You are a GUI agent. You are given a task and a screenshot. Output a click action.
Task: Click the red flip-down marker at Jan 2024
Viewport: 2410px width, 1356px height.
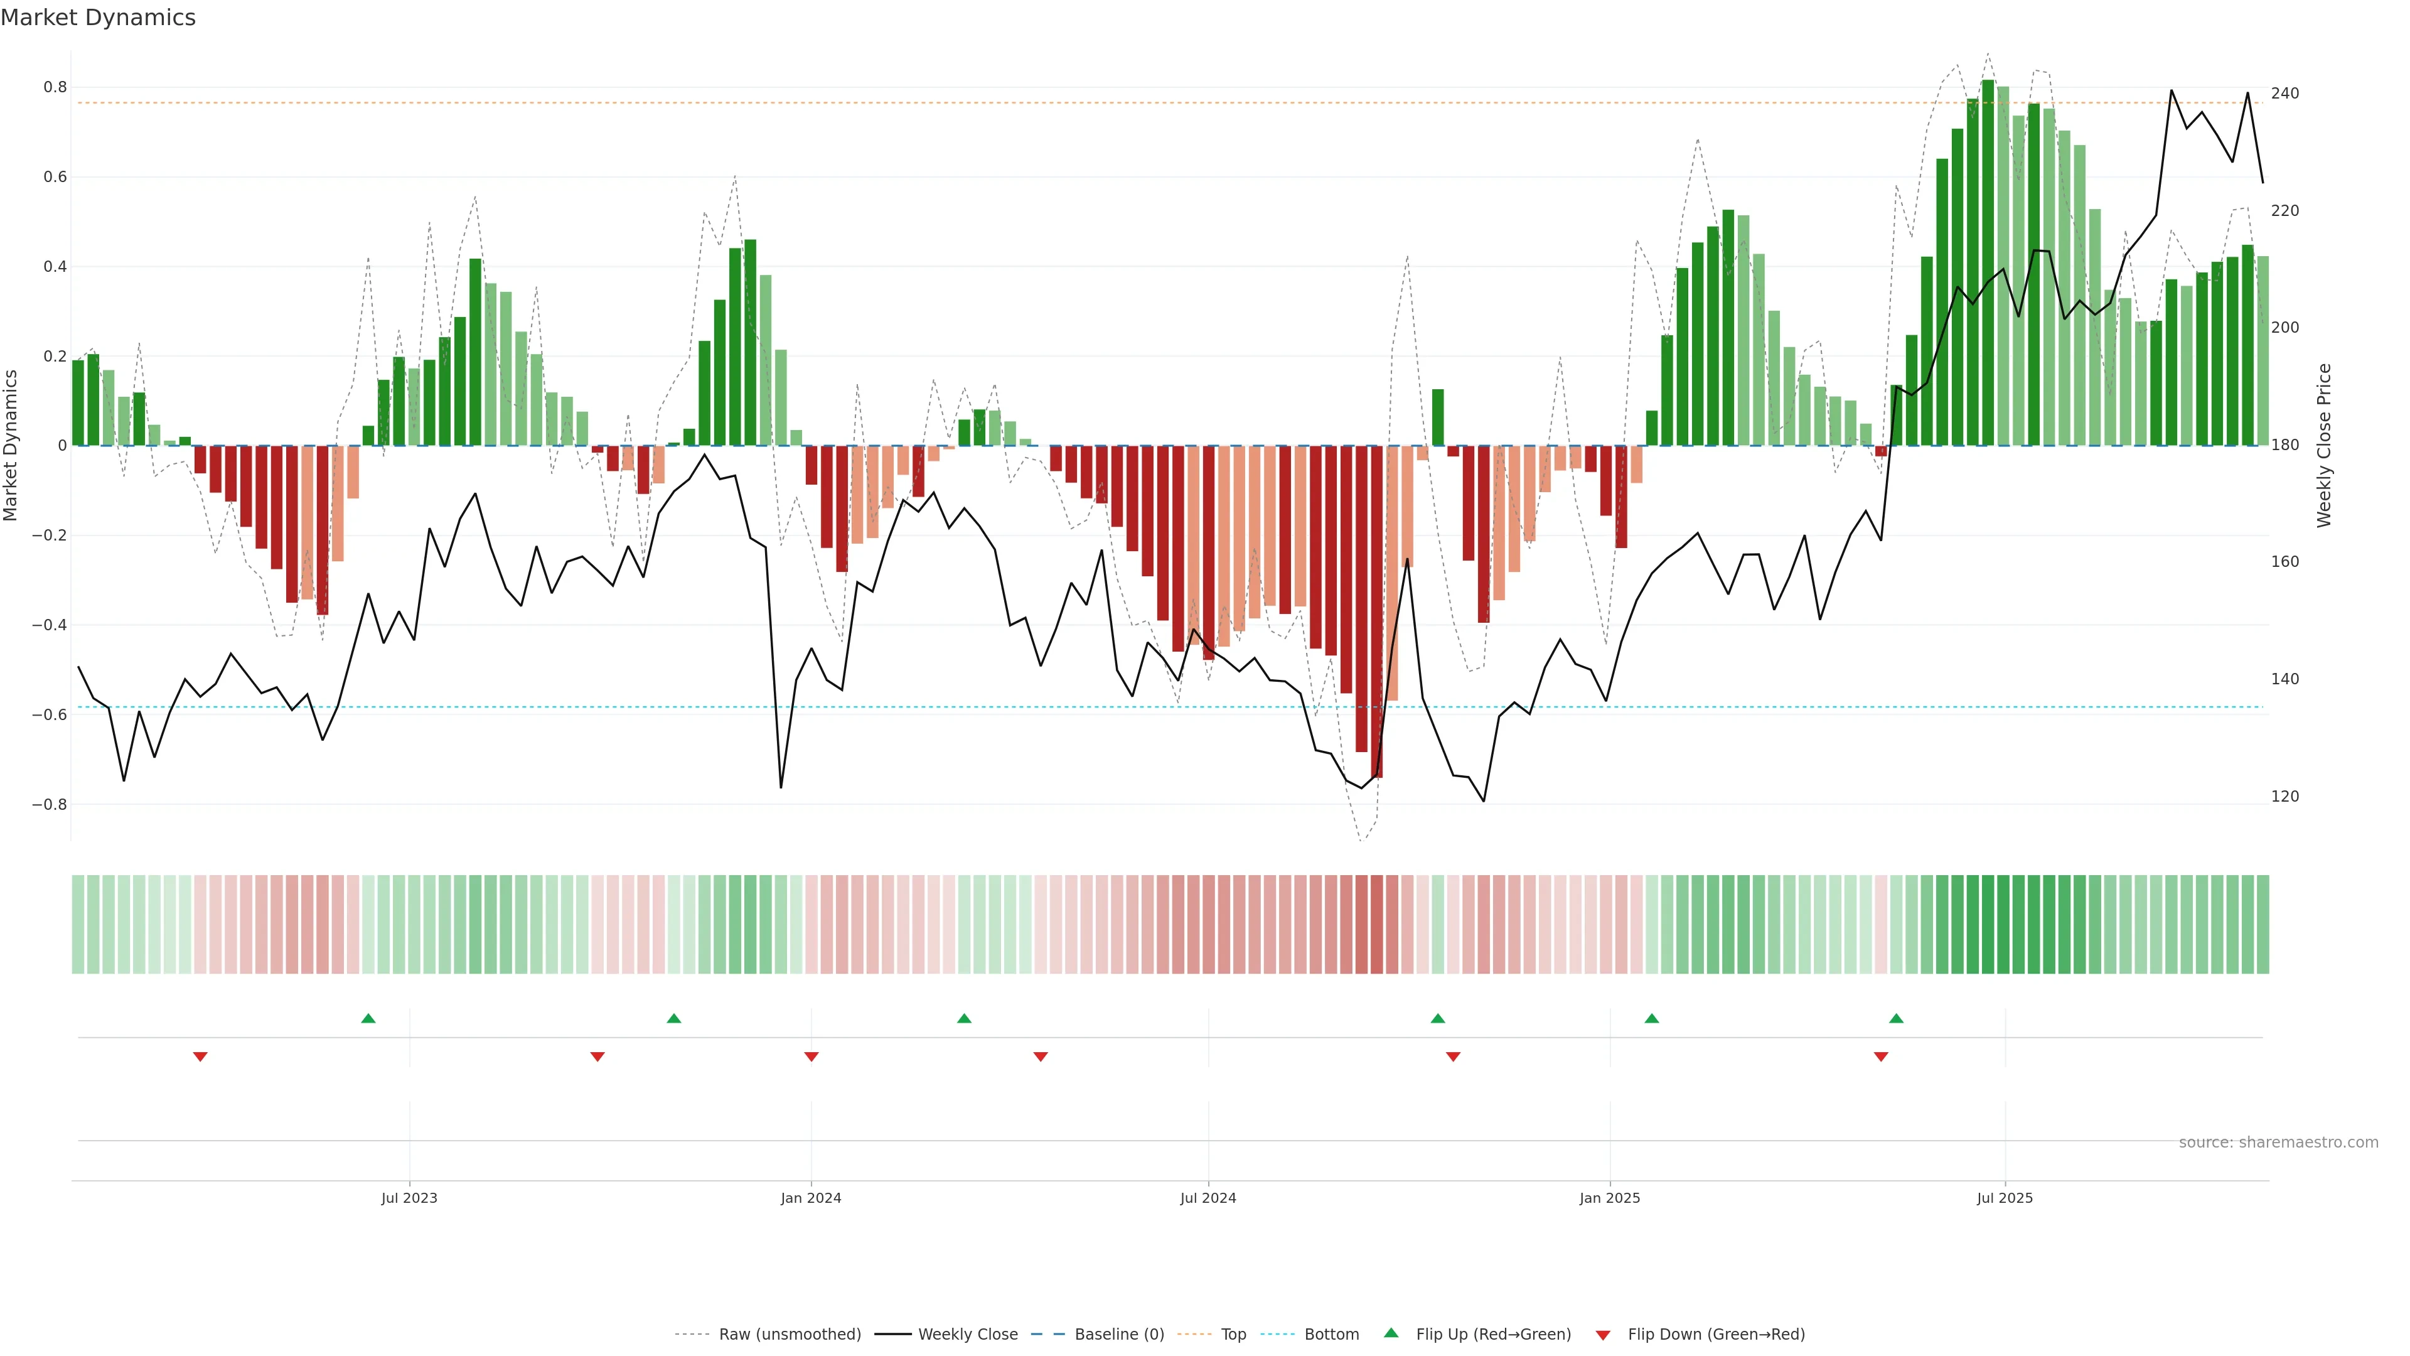coord(811,1057)
